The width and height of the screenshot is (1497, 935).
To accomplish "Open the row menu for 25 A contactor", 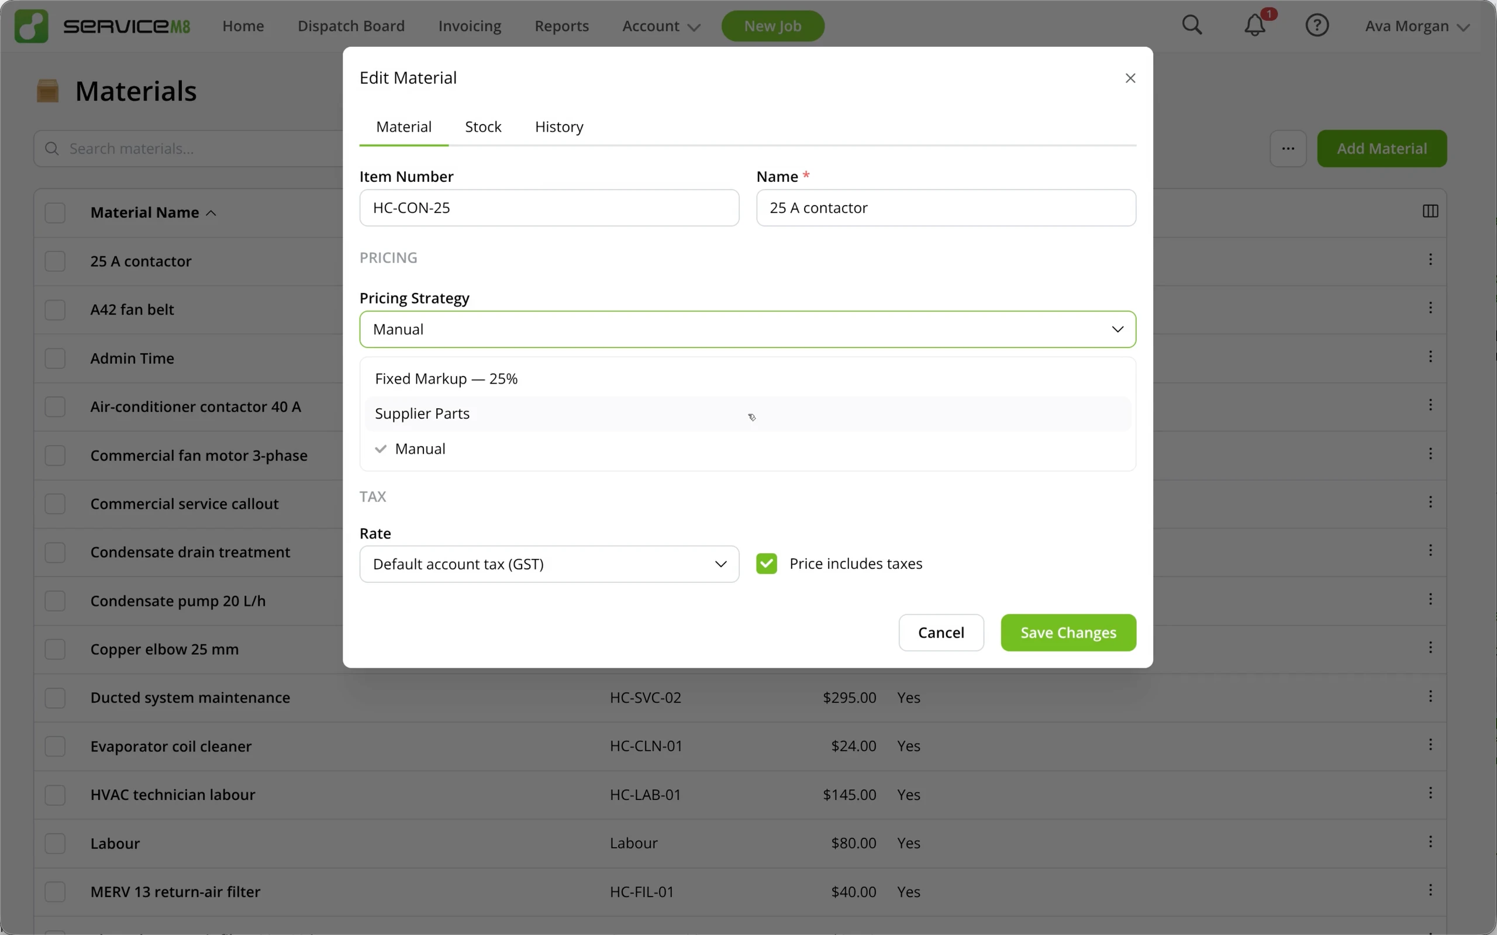I will point(1430,260).
